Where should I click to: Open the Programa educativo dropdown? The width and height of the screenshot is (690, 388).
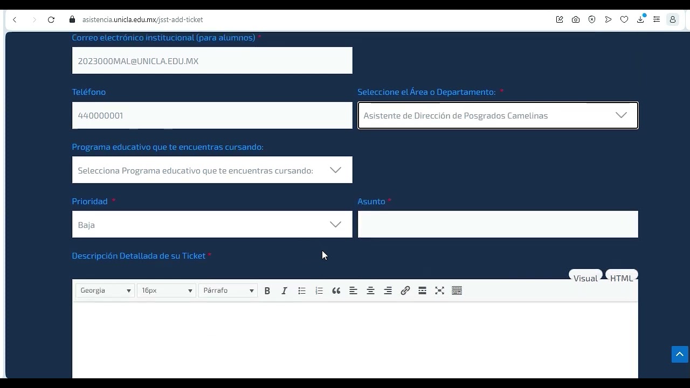coord(212,170)
